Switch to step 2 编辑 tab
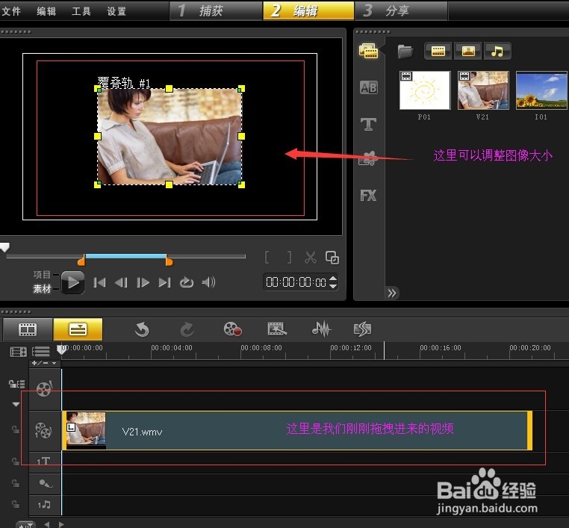569x528 pixels. (308, 10)
